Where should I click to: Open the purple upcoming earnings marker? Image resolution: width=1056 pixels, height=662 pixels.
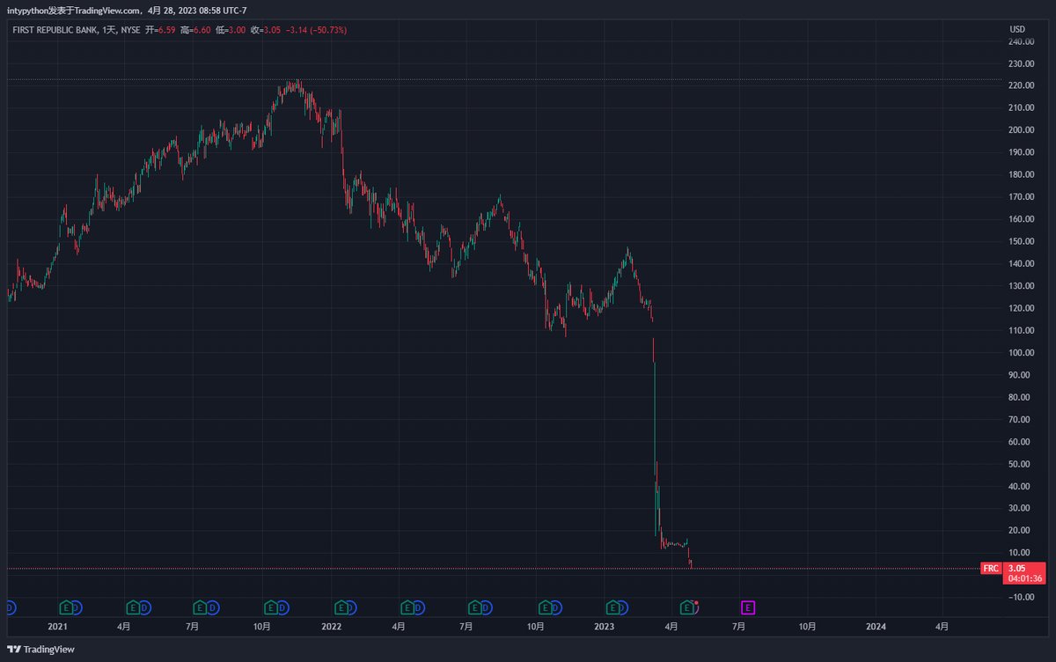tap(749, 607)
